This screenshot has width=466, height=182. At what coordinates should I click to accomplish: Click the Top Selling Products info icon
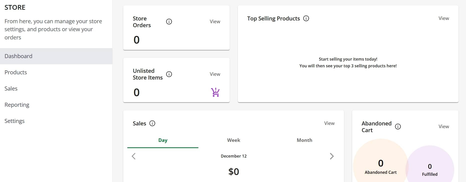coord(306,18)
